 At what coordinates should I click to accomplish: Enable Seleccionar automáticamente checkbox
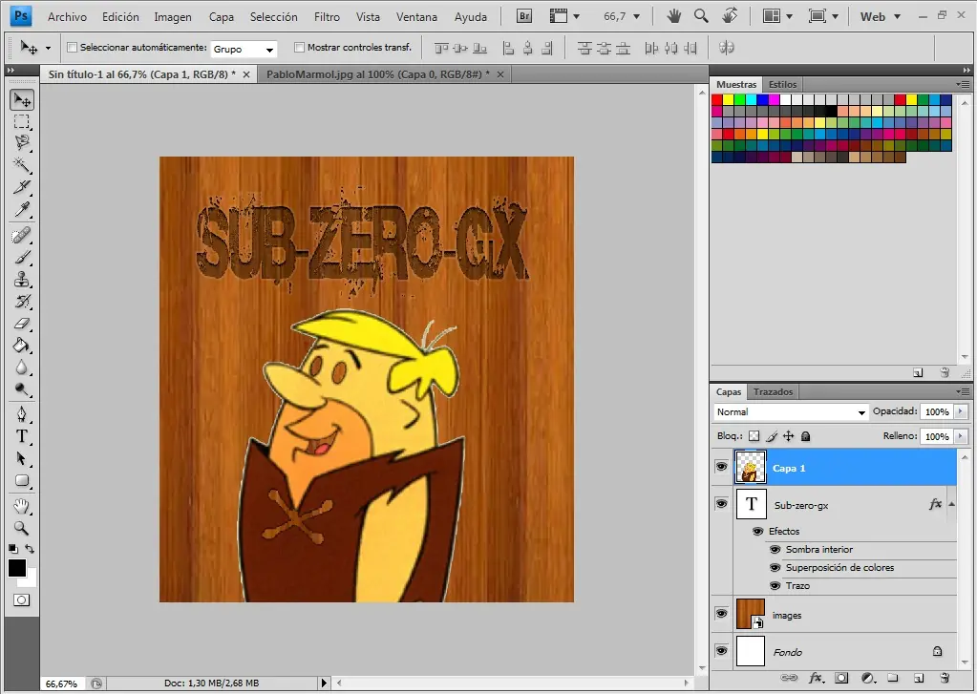(x=73, y=48)
